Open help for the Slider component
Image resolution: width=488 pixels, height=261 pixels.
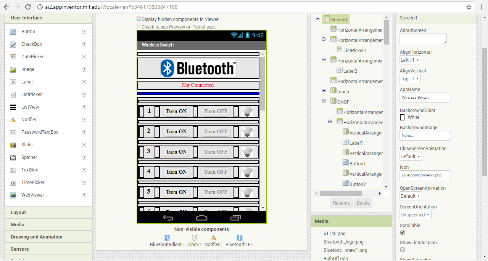tap(84, 145)
